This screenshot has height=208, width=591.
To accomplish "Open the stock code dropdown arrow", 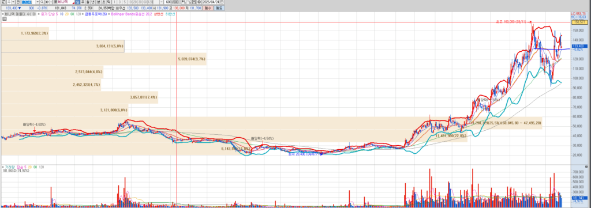I will 38,2.
